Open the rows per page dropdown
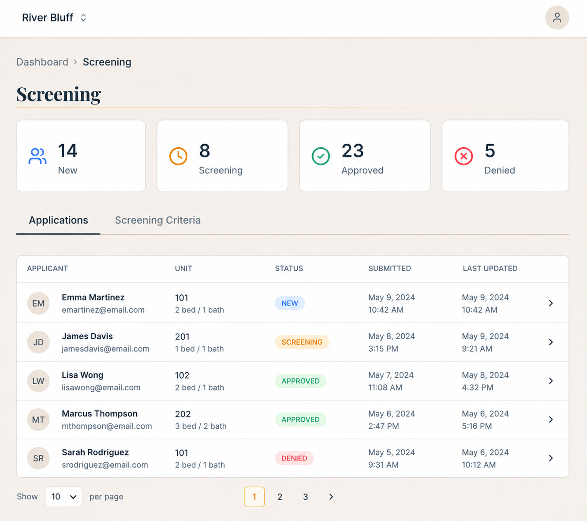Image resolution: width=587 pixels, height=521 pixels. [64, 497]
